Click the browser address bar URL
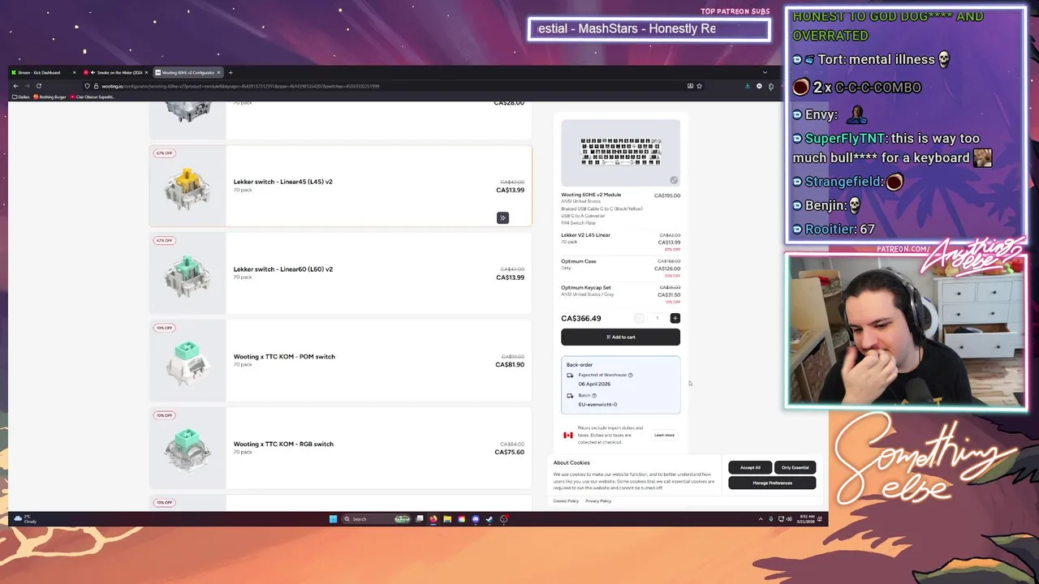The image size is (1039, 584). (x=240, y=86)
